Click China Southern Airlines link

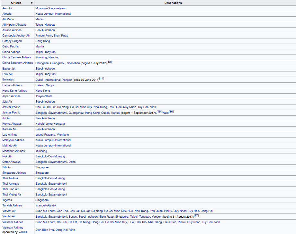[18, 63]
